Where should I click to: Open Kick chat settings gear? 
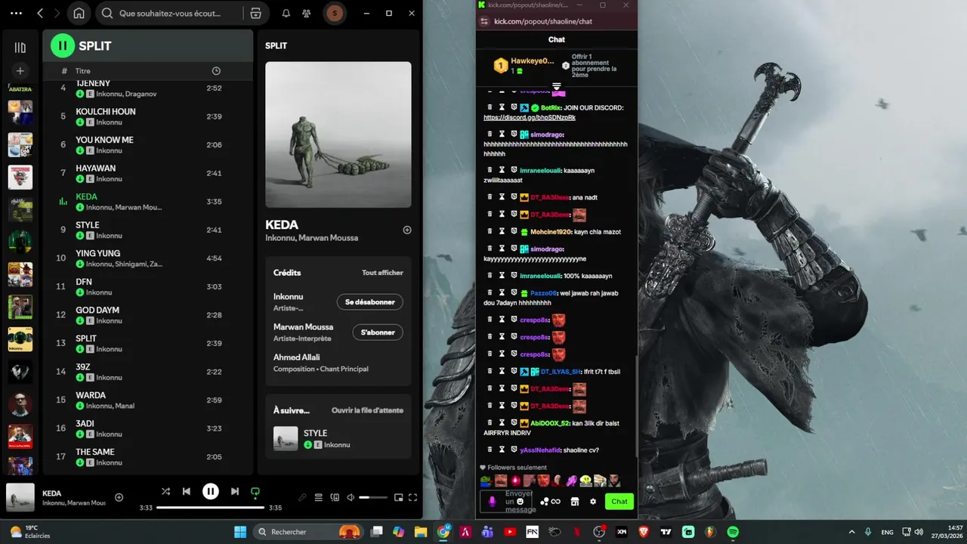[593, 502]
